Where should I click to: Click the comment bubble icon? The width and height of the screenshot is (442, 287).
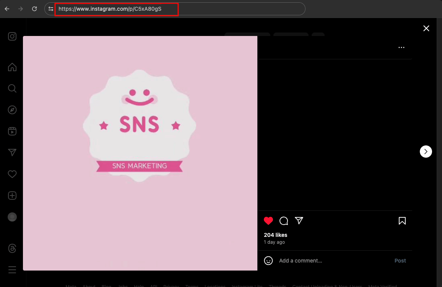coord(284,221)
